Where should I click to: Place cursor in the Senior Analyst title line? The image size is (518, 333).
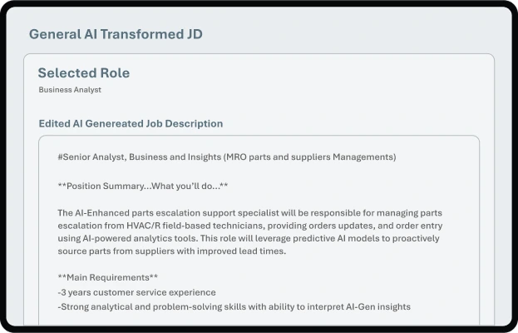click(227, 157)
